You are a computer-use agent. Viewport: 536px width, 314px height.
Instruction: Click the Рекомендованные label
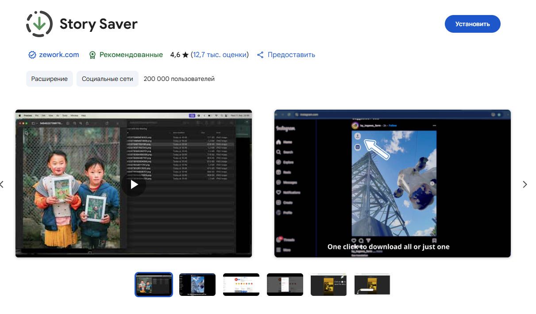point(131,55)
